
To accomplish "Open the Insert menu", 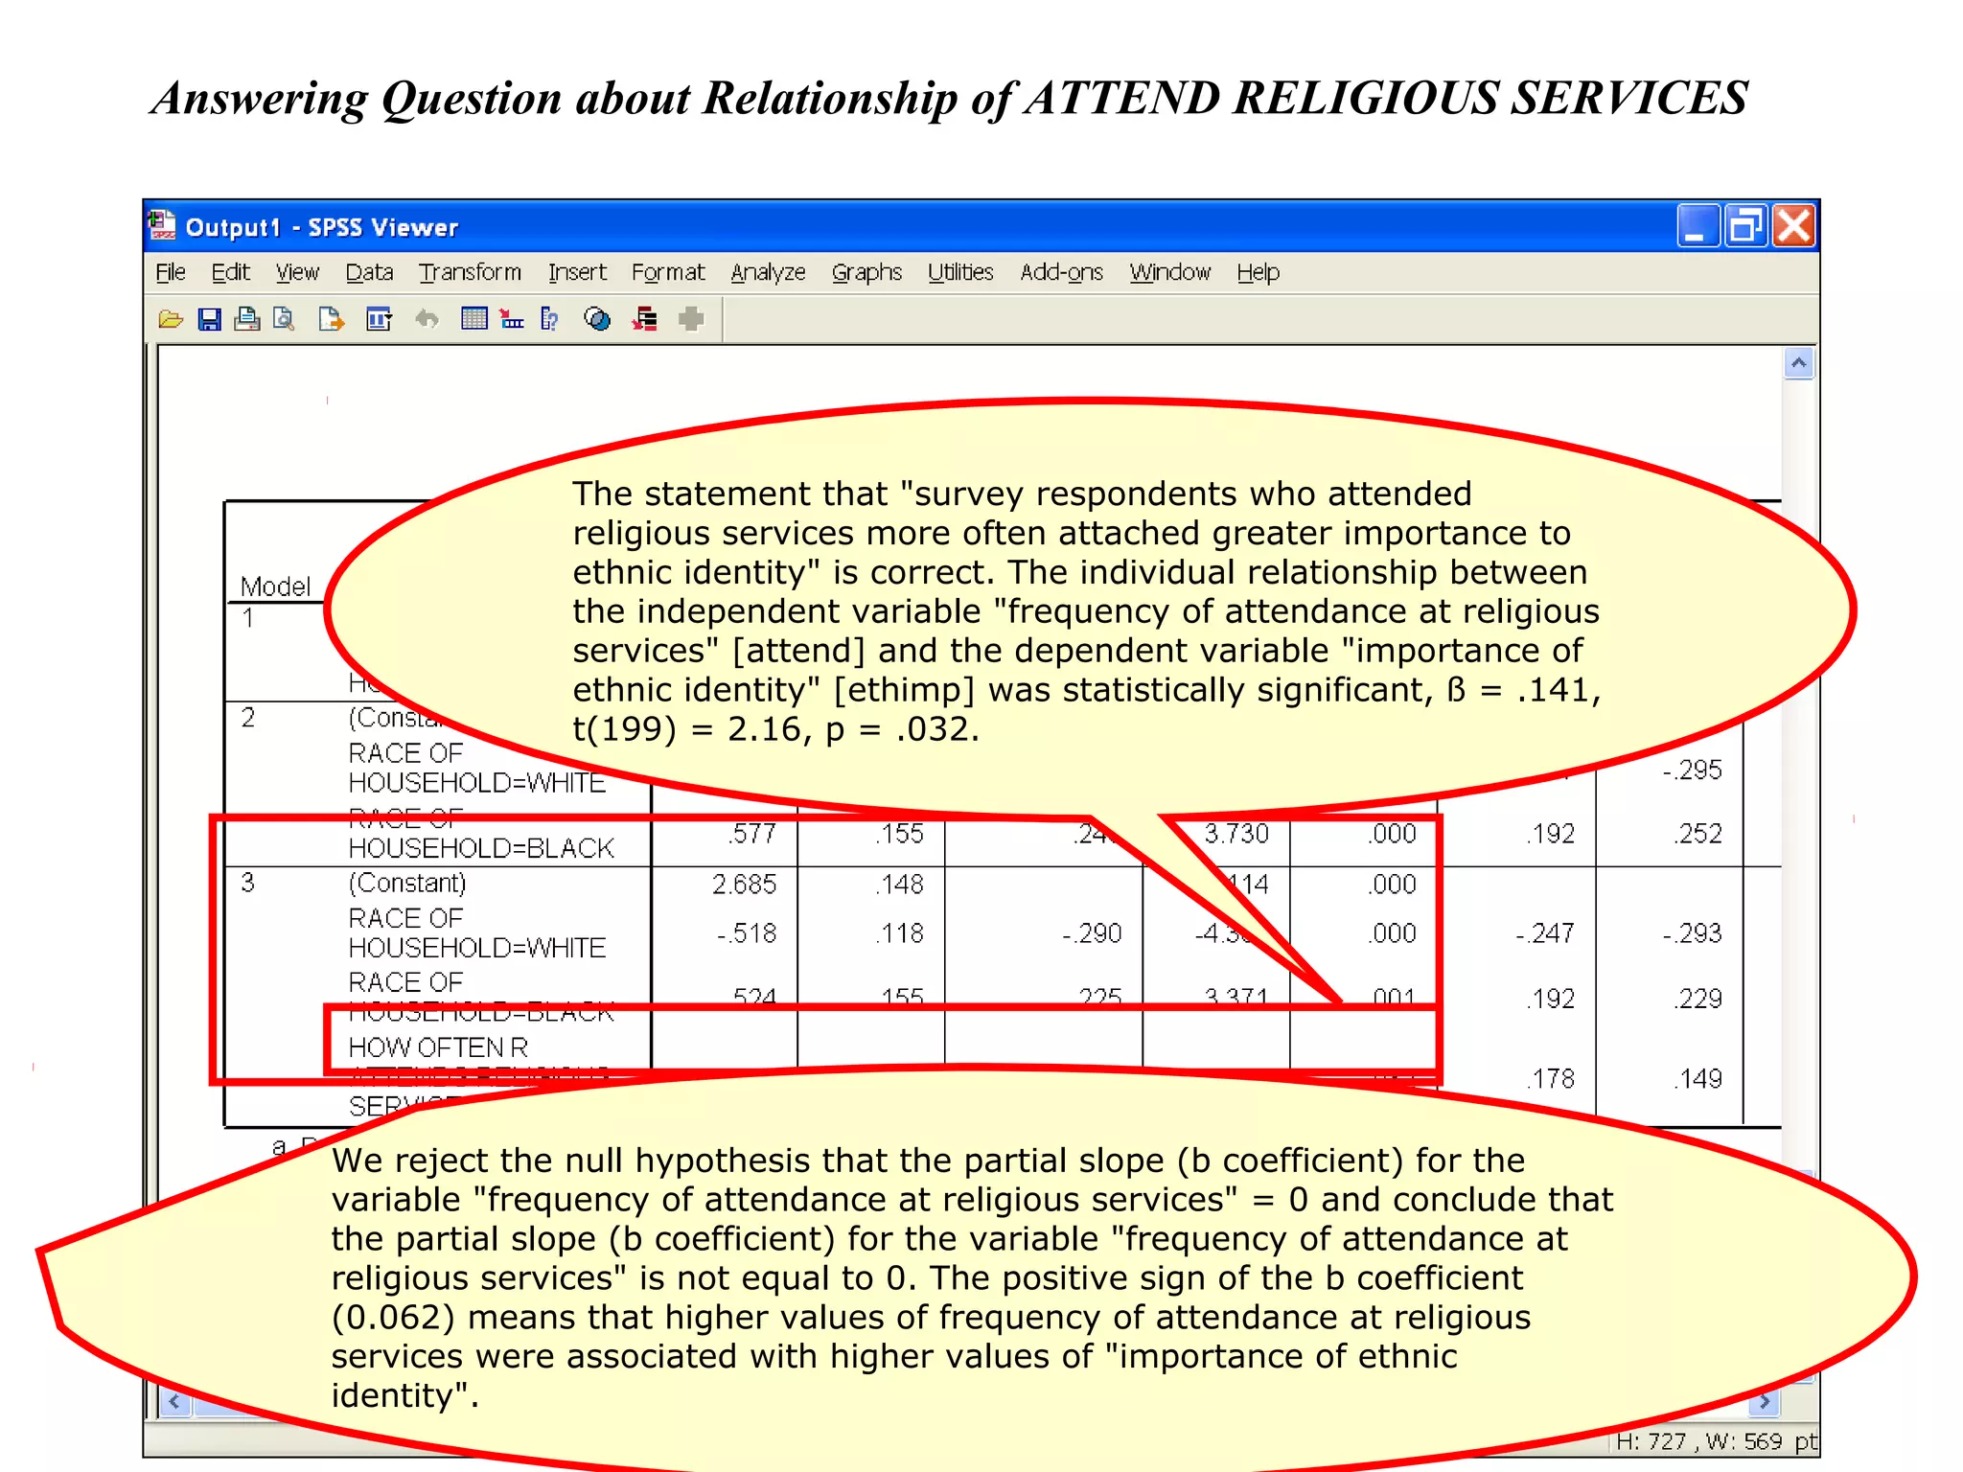I will coord(577,272).
